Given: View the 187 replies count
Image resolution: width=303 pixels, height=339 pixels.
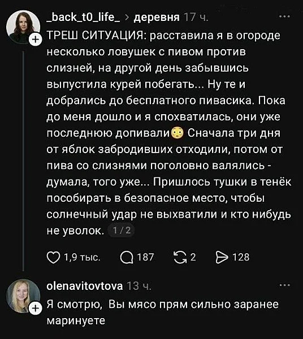Looking at the screenshot, I should tap(145, 257).
